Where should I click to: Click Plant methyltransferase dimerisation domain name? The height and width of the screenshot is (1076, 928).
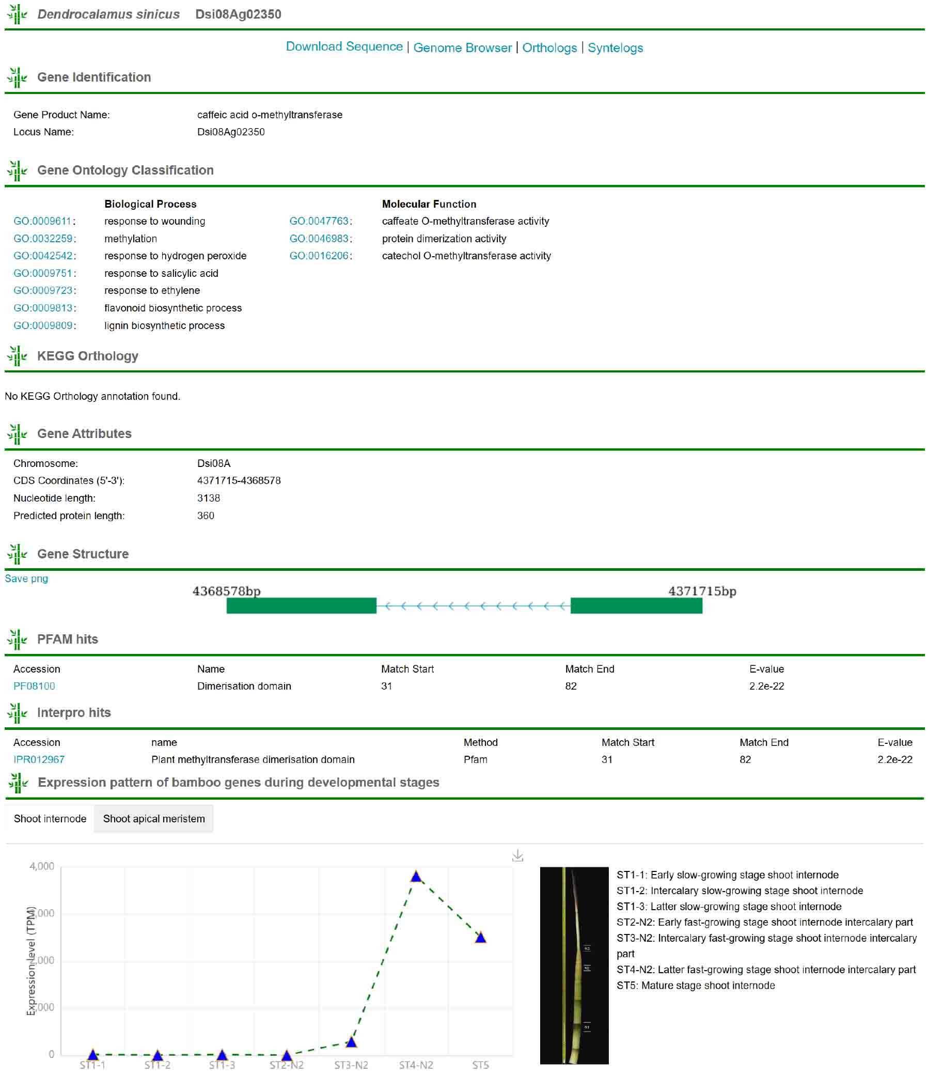click(x=253, y=759)
